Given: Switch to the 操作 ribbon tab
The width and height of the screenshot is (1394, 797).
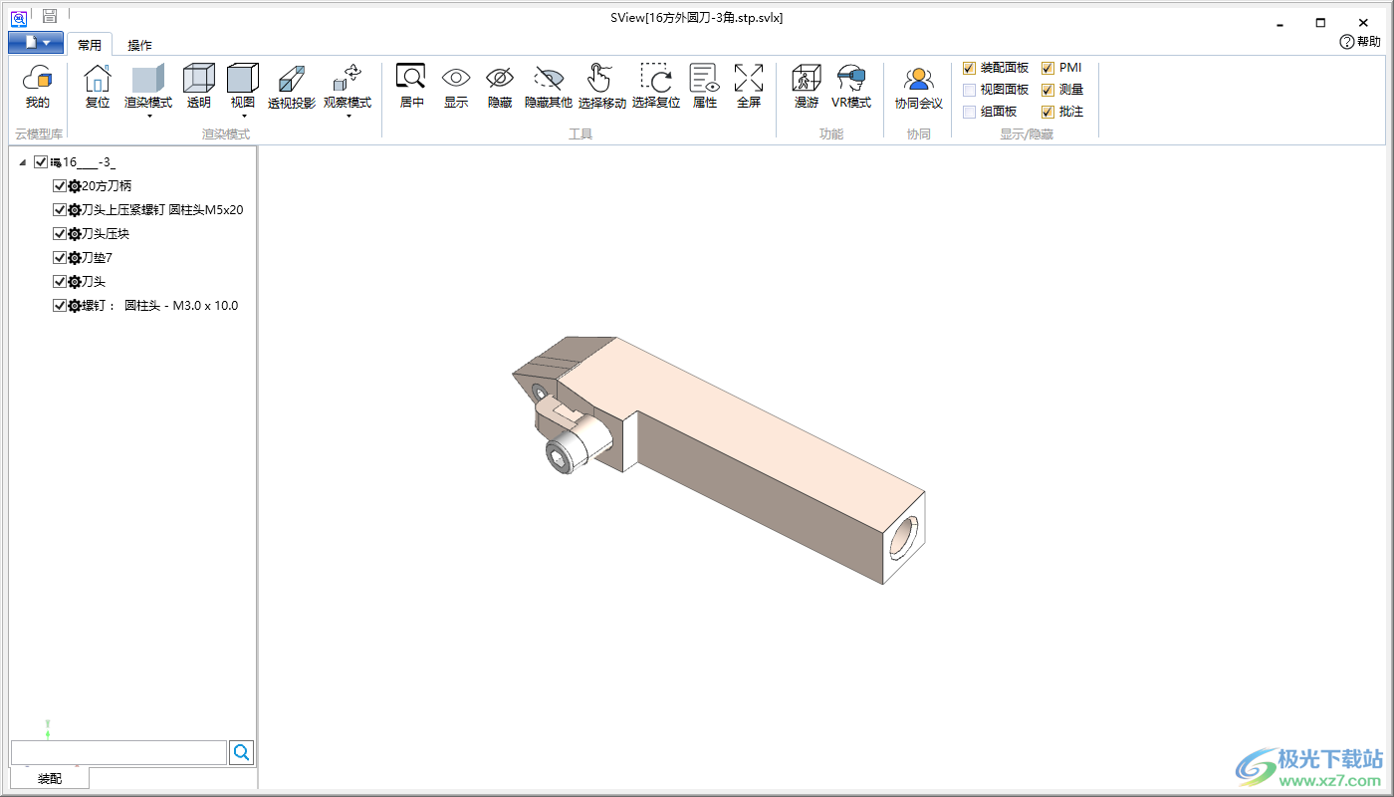Looking at the screenshot, I should 139,45.
